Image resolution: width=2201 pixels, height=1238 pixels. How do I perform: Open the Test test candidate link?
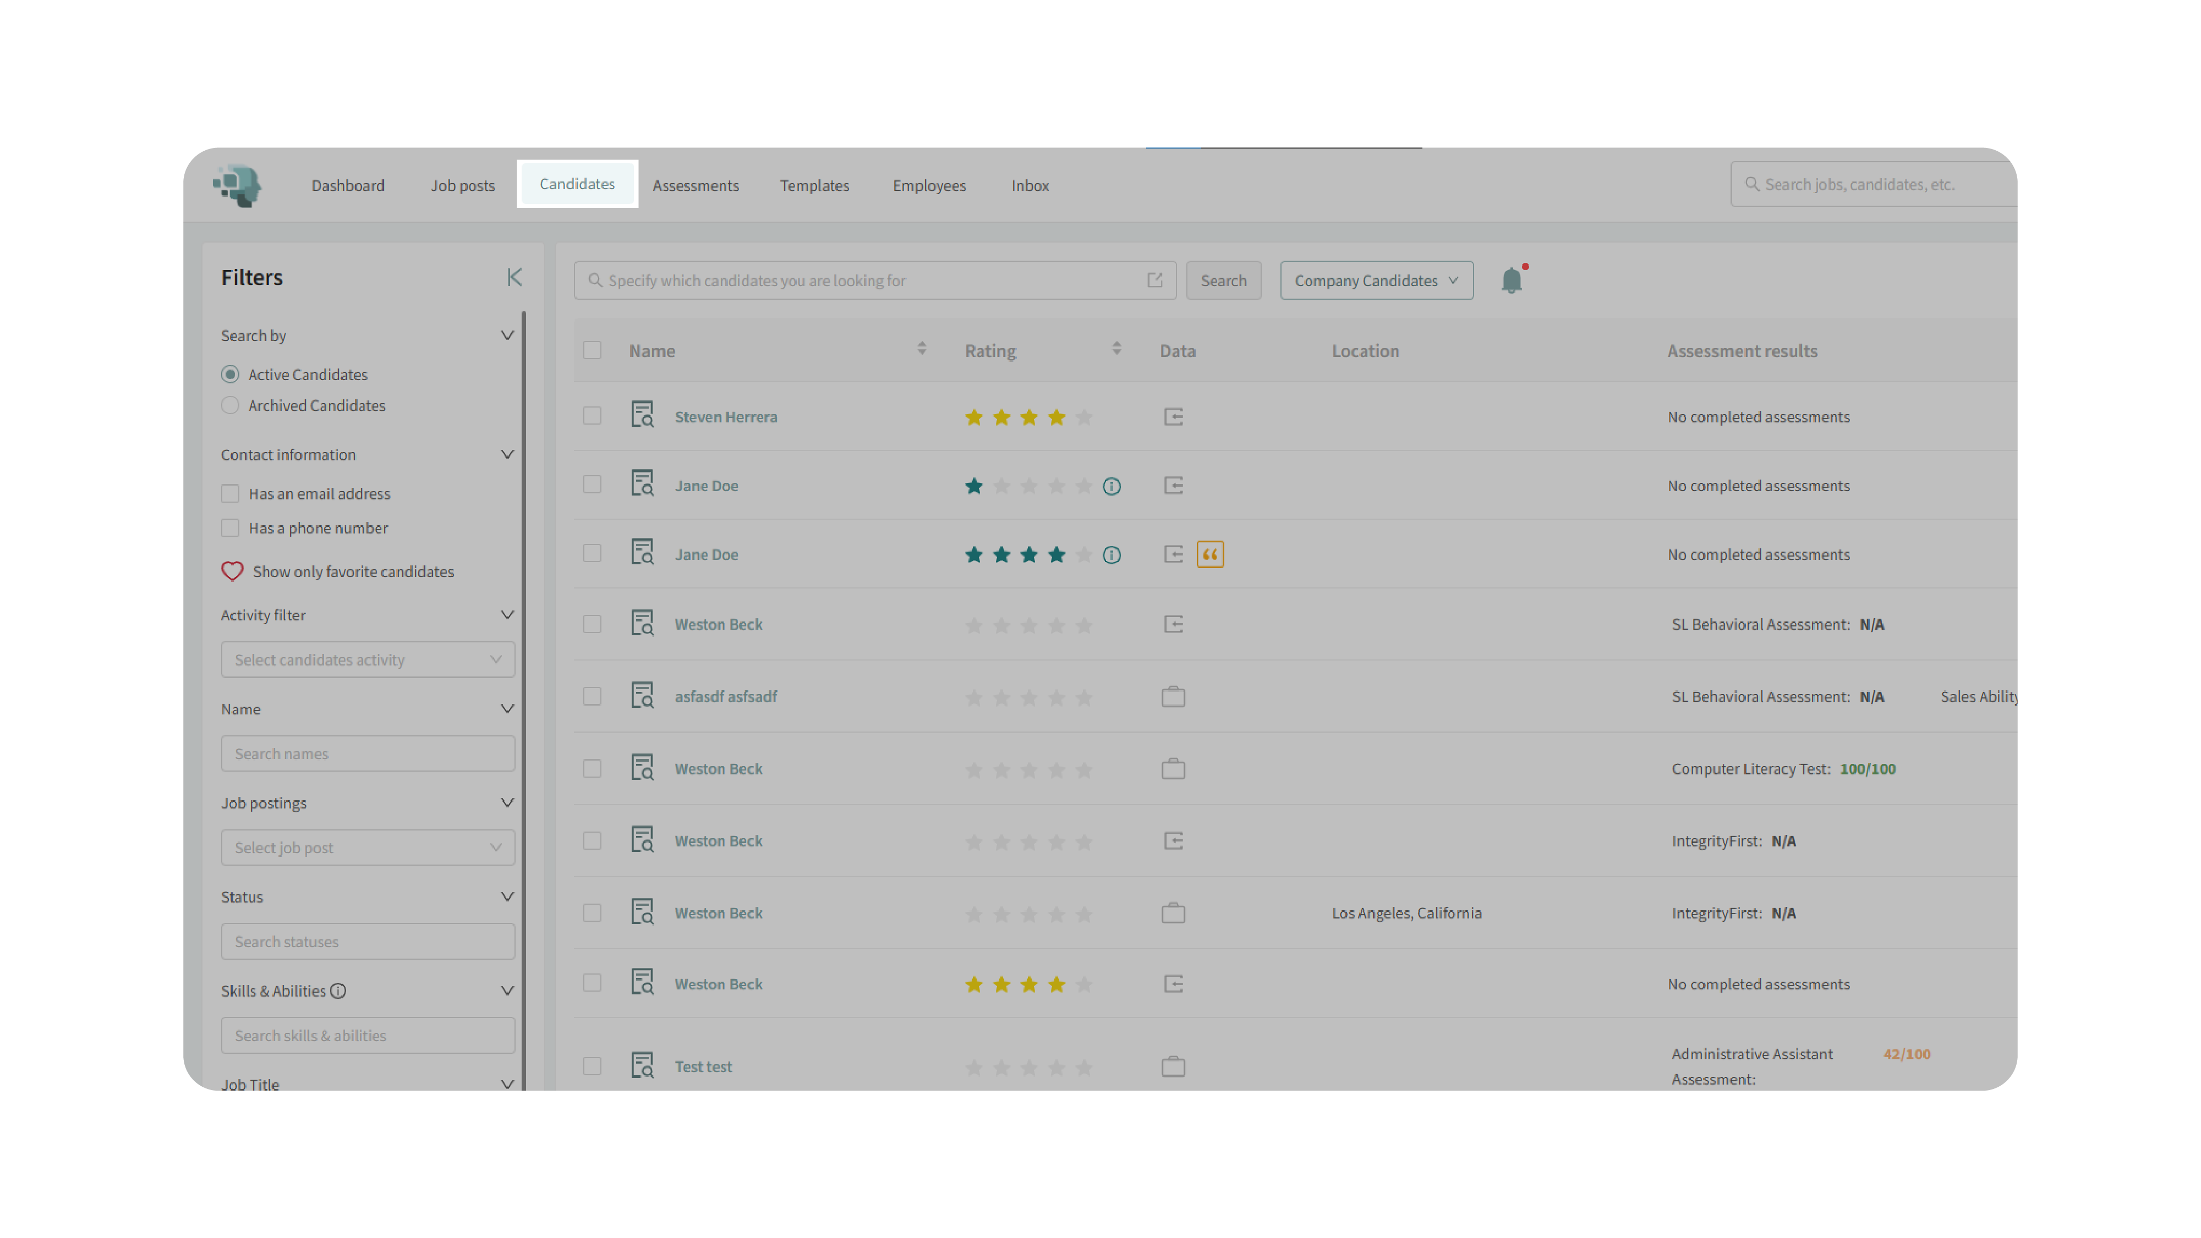pos(702,1065)
